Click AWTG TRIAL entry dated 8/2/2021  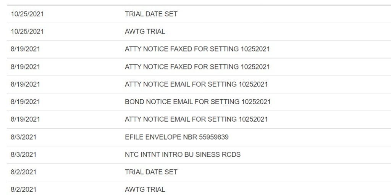click(145, 190)
